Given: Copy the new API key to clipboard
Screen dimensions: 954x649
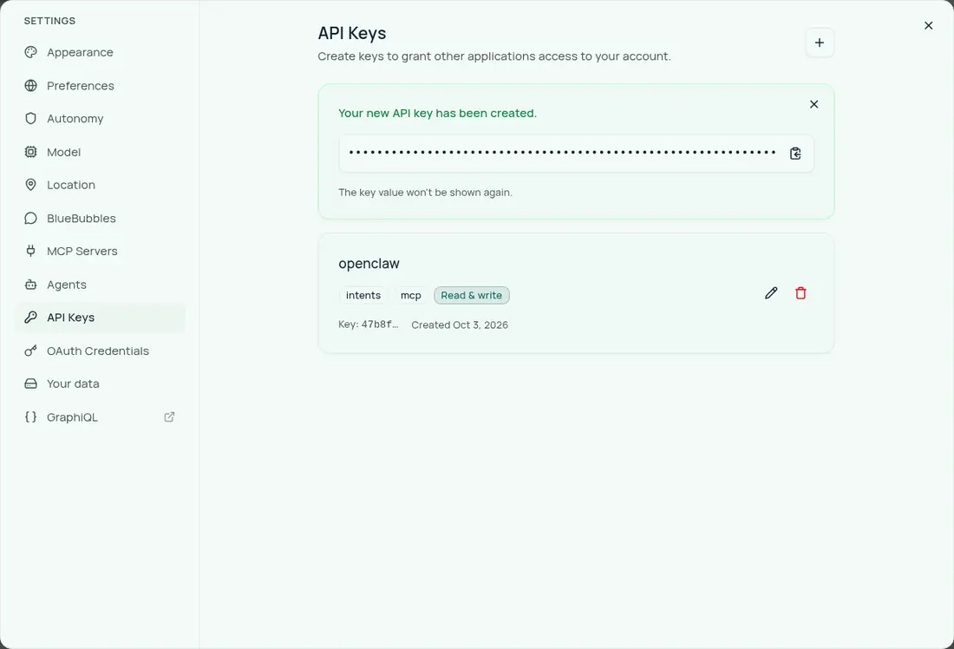Looking at the screenshot, I should (x=795, y=154).
